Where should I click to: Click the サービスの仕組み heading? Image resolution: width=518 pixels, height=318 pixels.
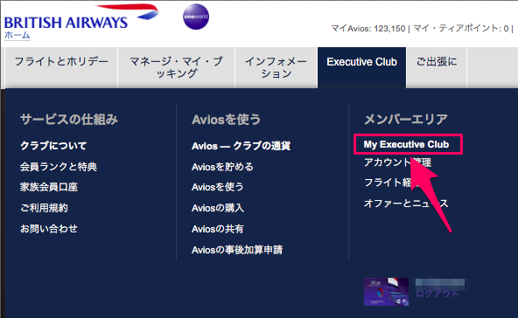click(69, 120)
